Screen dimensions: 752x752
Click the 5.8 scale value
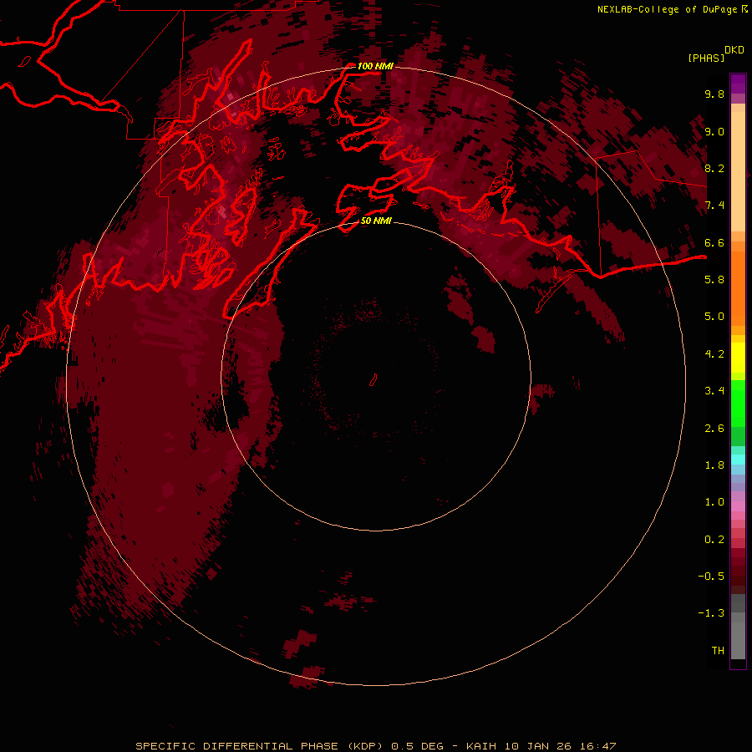714,280
